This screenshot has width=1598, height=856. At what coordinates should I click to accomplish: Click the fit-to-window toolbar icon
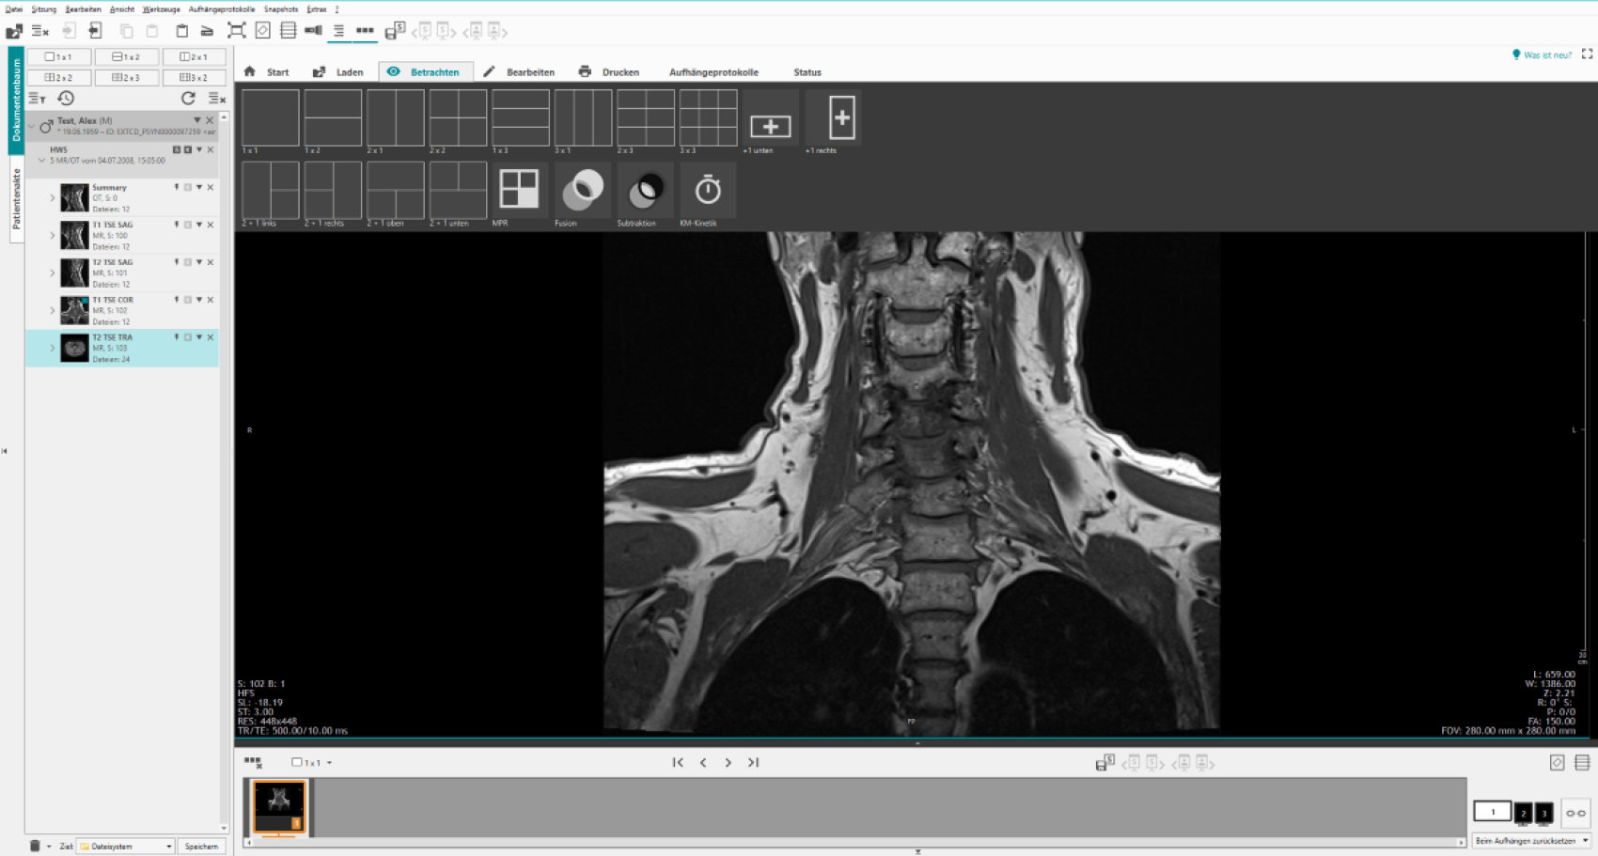click(x=236, y=31)
